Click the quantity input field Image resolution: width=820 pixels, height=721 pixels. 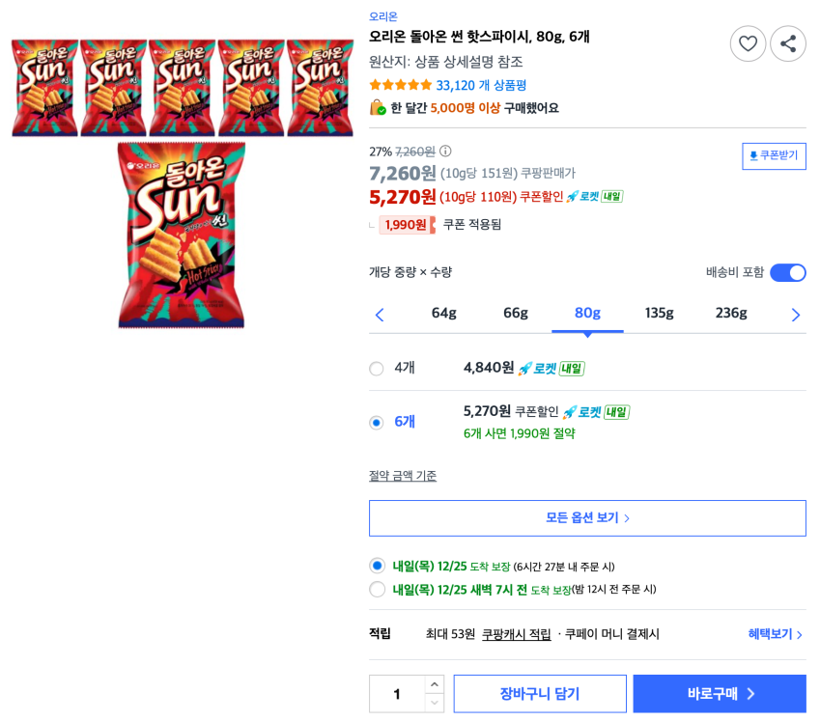click(397, 694)
